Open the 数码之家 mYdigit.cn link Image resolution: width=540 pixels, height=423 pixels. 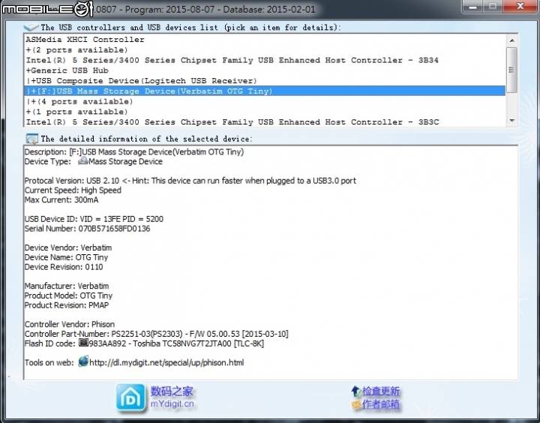tap(172, 397)
